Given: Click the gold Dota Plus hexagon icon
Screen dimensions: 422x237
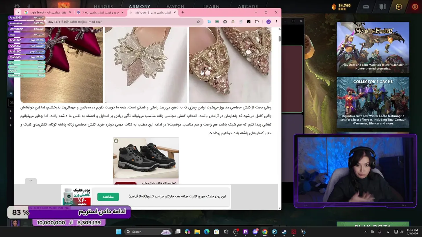Looking at the screenshot, I should [399, 7].
